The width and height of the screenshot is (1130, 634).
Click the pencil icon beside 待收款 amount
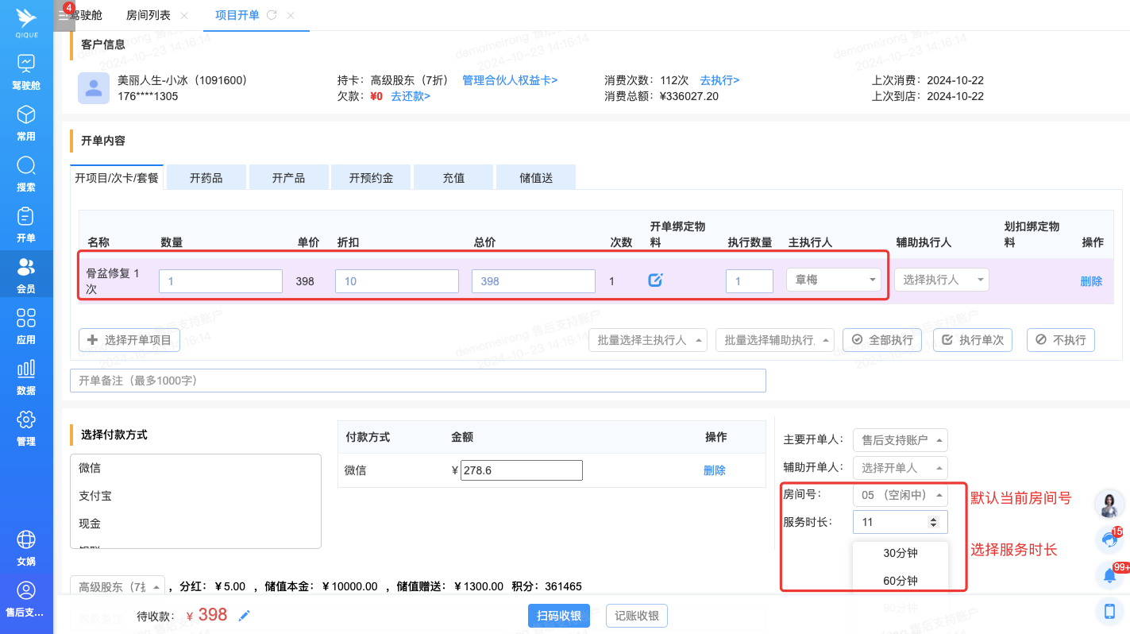coord(245,616)
